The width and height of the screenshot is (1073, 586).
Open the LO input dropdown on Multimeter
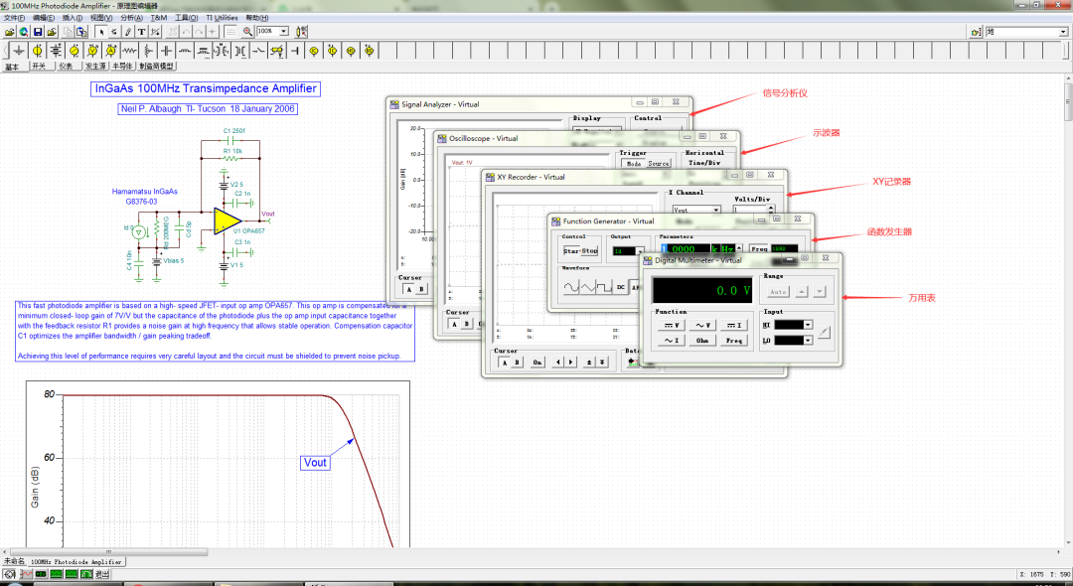click(808, 340)
